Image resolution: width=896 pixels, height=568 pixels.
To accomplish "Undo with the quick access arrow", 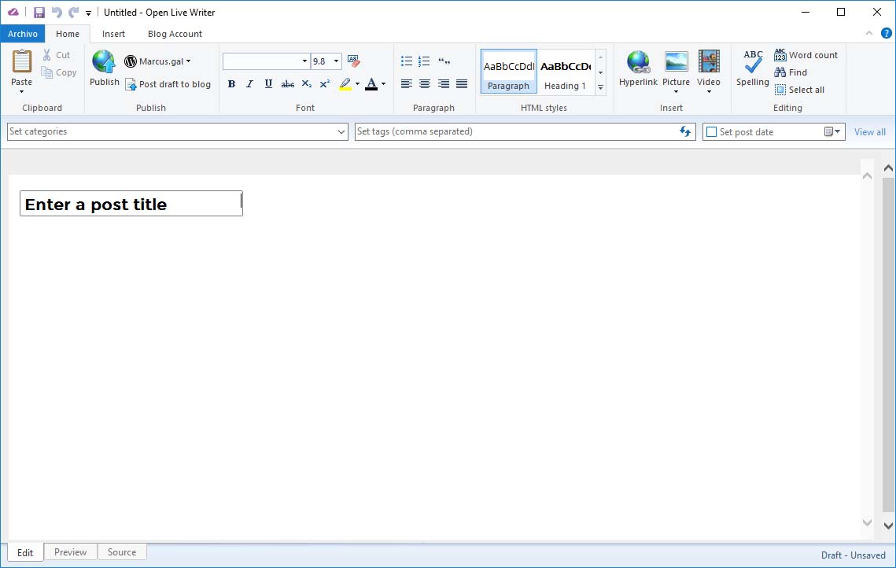I will pos(56,12).
